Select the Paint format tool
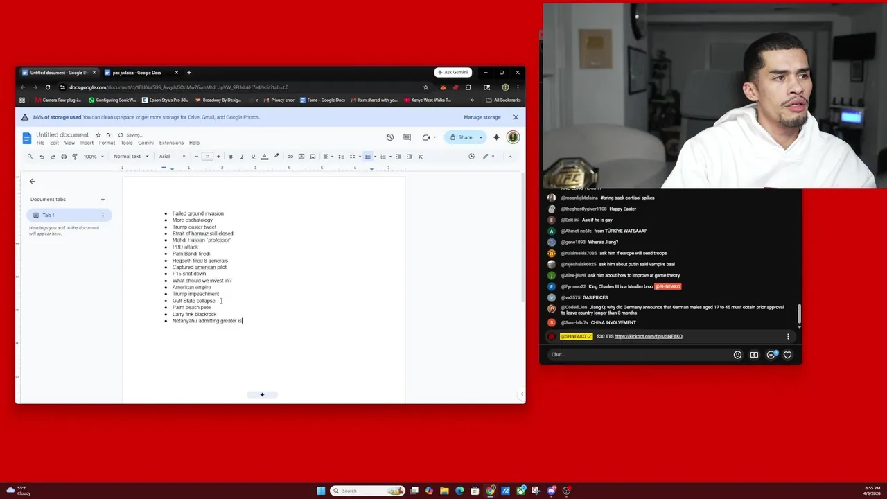 [x=75, y=157]
